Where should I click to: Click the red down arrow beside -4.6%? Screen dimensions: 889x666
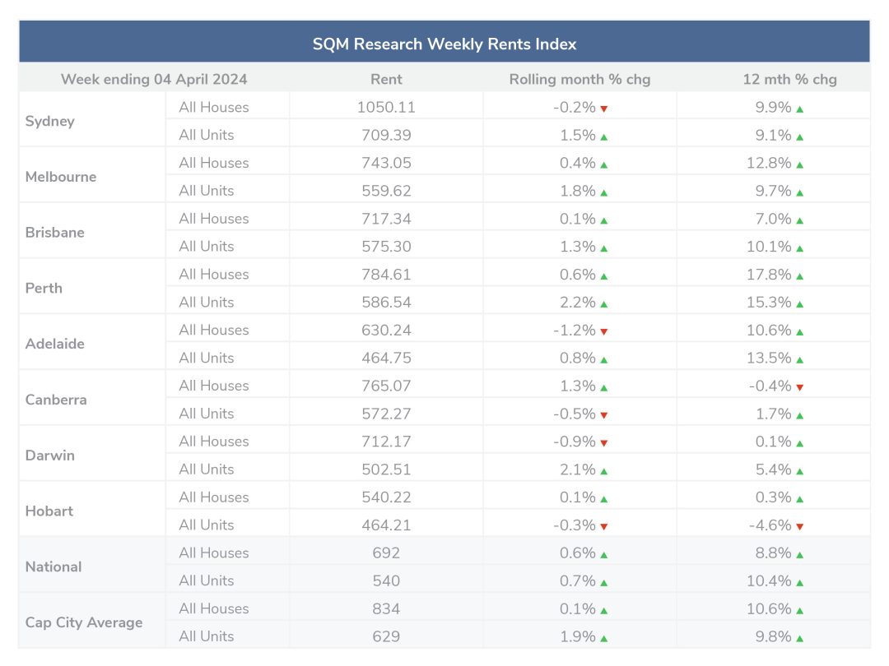[x=799, y=527]
